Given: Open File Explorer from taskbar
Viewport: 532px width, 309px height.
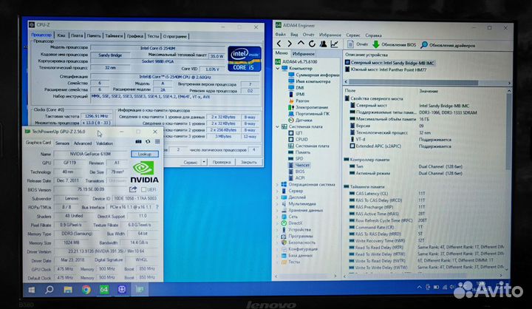Looking at the screenshot, I should [68, 290].
